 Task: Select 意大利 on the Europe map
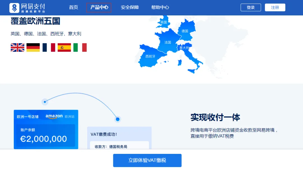pos(184,48)
